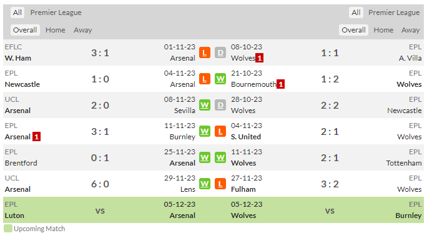This screenshot has width=427, height=243.
Task: Switch left table to Away matches
Action: click(83, 30)
